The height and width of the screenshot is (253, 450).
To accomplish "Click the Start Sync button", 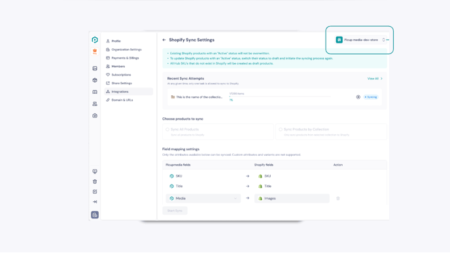I will pos(175,211).
